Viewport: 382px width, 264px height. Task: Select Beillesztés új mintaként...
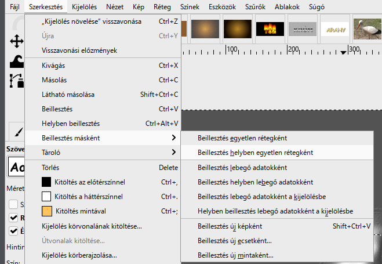point(277,255)
